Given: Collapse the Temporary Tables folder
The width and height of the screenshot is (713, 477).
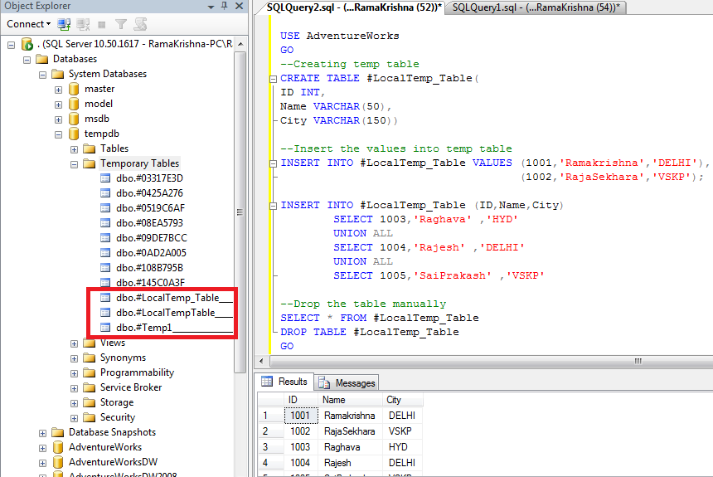Looking at the screenshot, I should pyautogui.click(x=75, y=163).
